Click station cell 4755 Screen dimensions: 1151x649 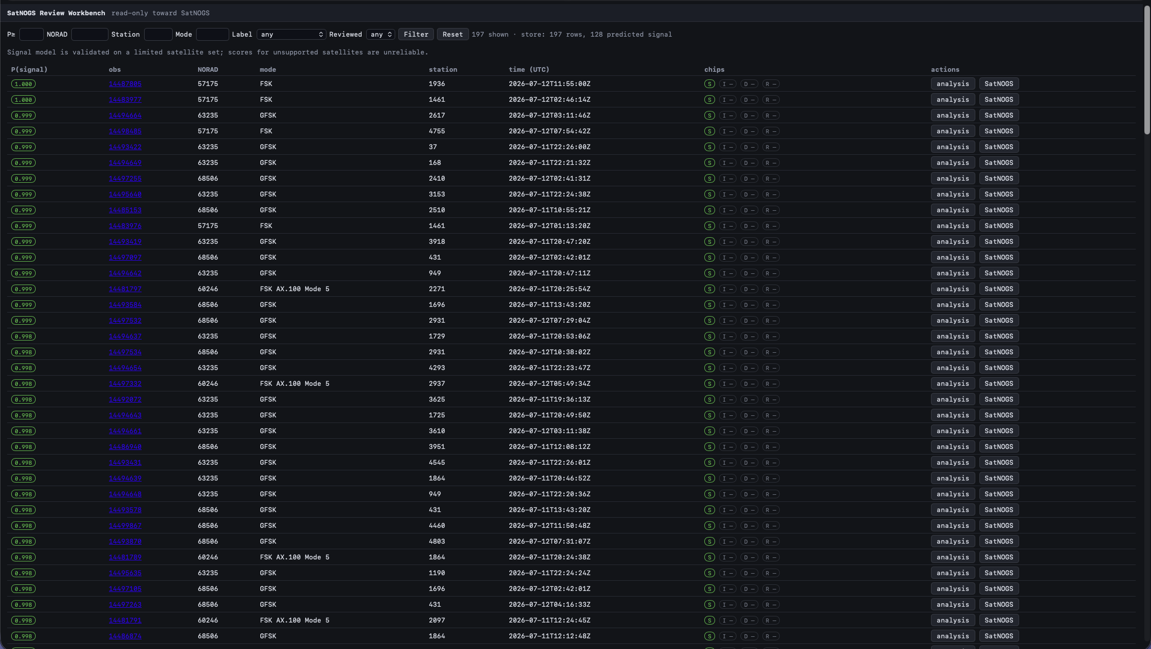pyautogui.click(x=437, y=131)
